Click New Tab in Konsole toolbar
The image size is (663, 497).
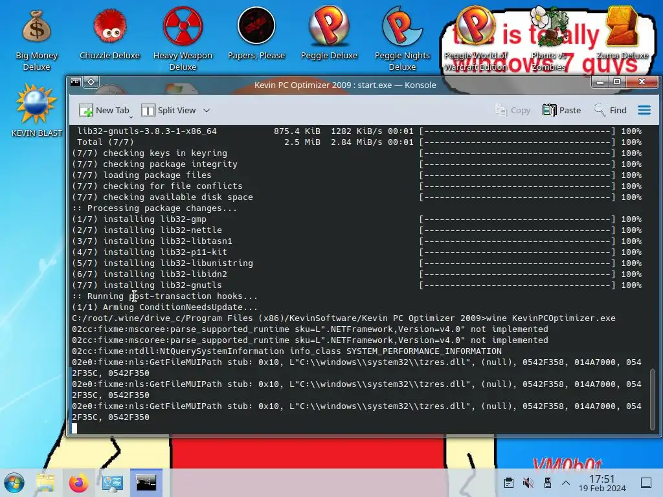click(104, 110)
